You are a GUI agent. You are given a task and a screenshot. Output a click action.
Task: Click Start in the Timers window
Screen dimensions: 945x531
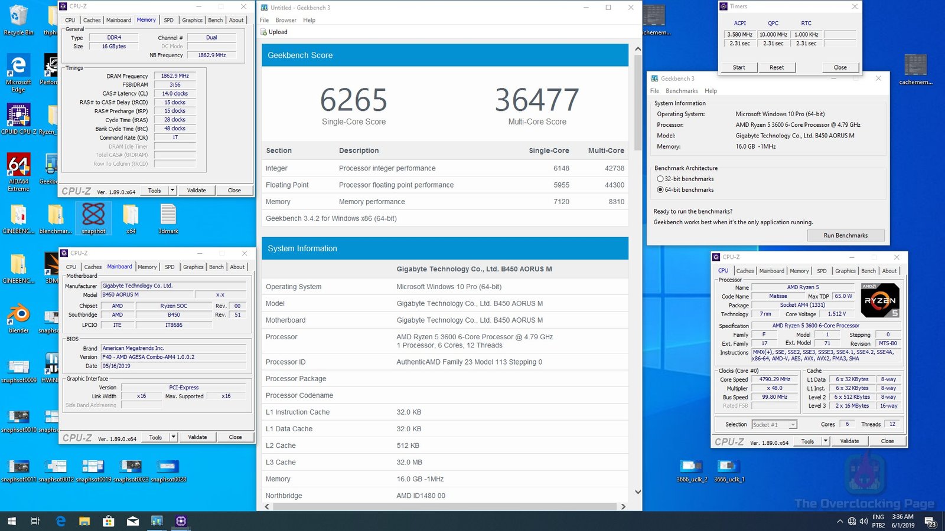tap(738, 67)
